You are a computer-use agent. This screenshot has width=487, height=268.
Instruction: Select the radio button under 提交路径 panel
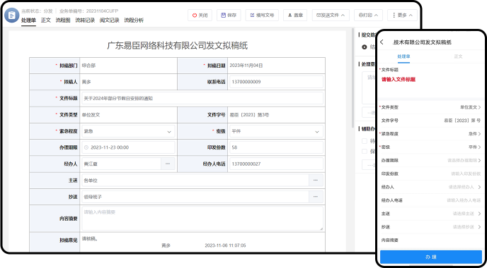(365, 47)
